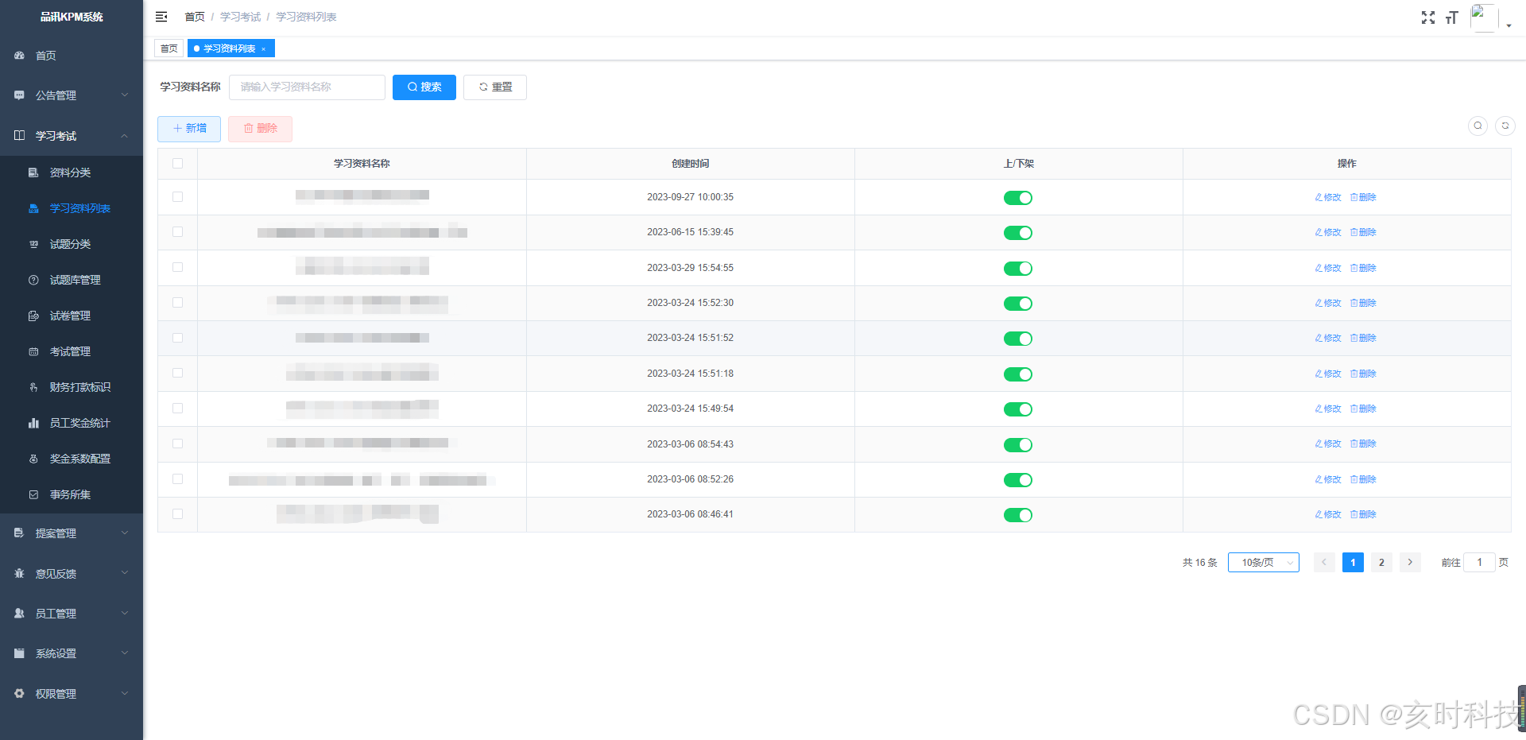Delete row 2023-03-29 15:54:55 via 删除
This screenshot has width=1526, height=740.
coord(1363,268)
